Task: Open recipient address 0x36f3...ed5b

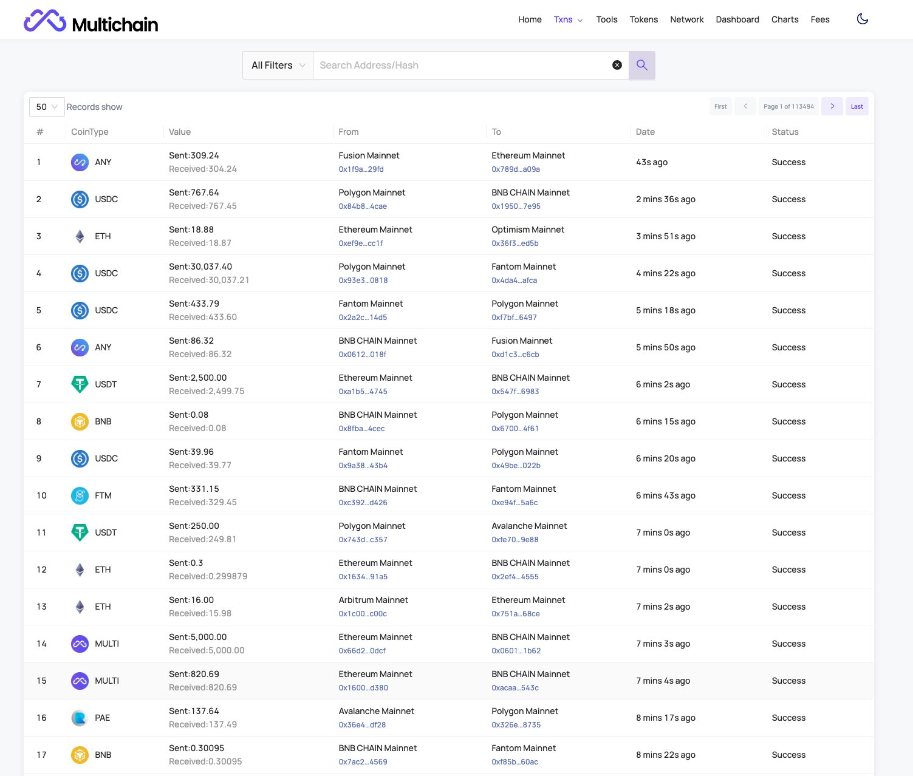Action: pos(515,243)
